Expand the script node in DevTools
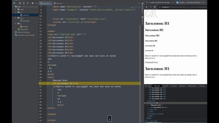This screenshot has width=219, height=123. coord(148,114)
